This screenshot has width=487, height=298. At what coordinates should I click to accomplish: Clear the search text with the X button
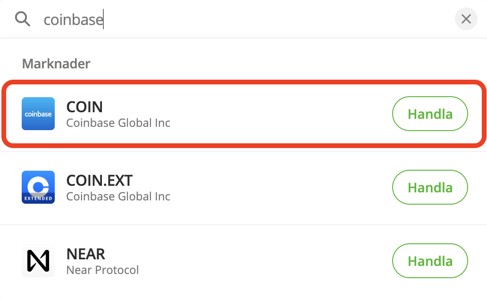tap(466, 19)
